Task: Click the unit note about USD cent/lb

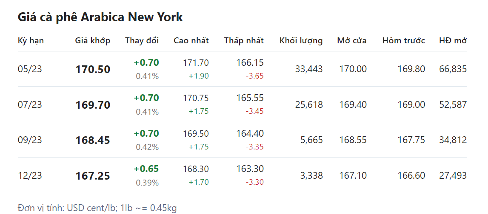Action: click(97, 208)
